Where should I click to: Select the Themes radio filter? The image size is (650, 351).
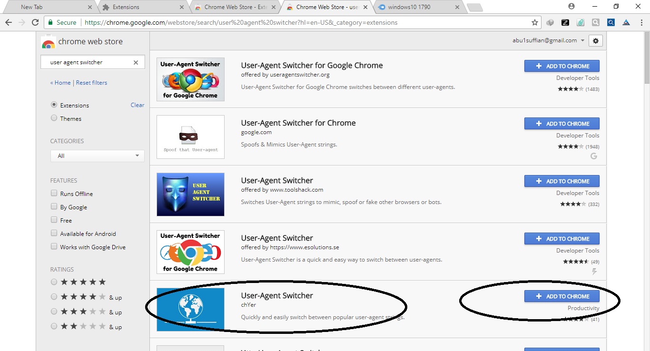click(x=54, y=118)
